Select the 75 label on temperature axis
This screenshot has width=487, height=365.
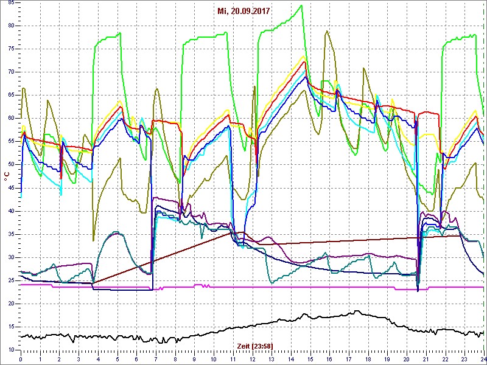[10, 49]
